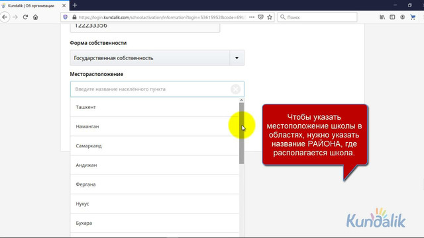Go back with the browser back arrow

pos(5,17)
